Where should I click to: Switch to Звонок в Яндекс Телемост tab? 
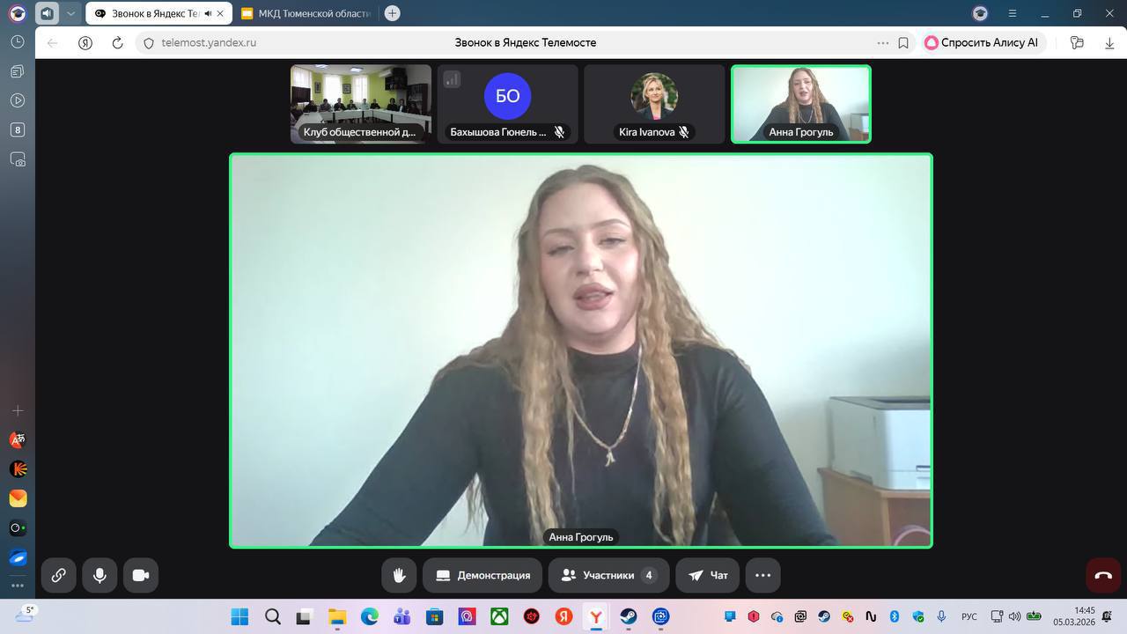click(x=150, y=13)
